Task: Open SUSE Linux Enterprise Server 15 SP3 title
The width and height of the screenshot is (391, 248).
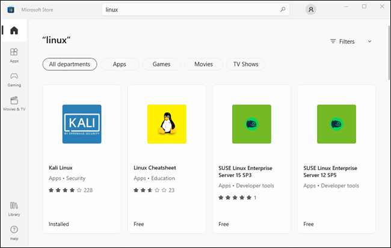Action: (245, 172)
